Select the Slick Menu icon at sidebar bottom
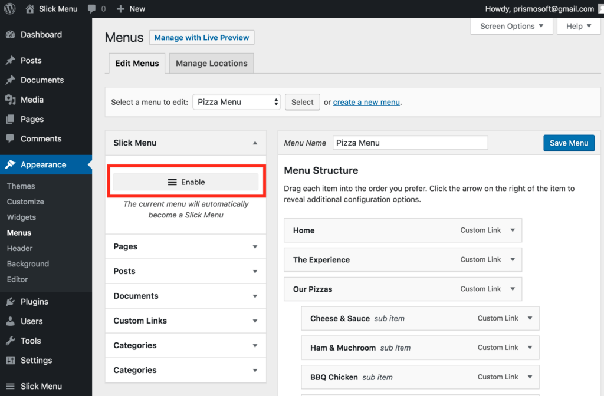This screenshot has width=604, height=396. tap(12, 386)
